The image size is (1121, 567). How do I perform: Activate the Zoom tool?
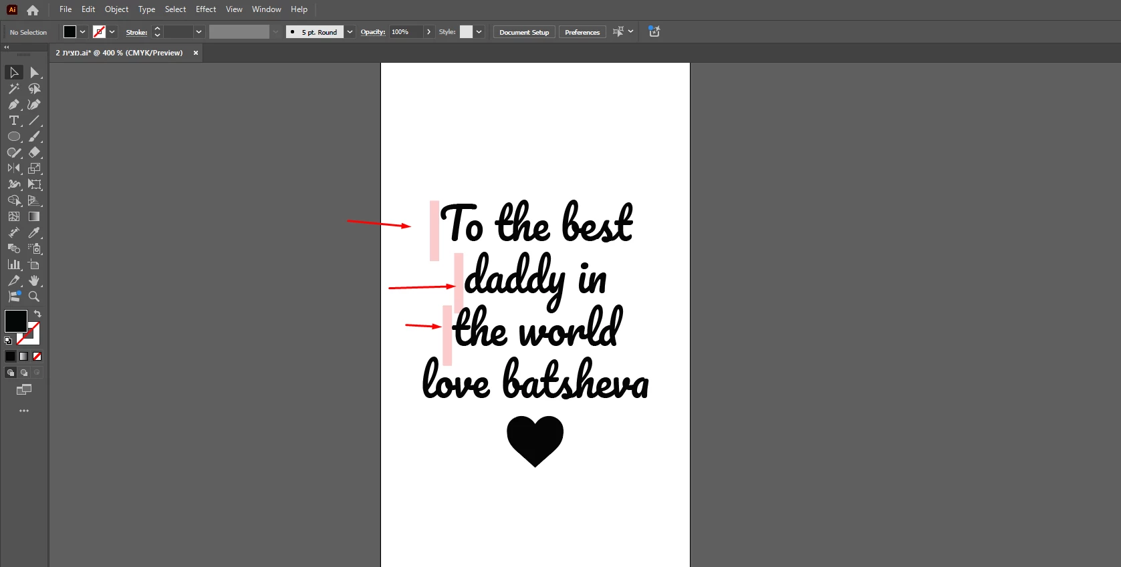click(34, 297)
